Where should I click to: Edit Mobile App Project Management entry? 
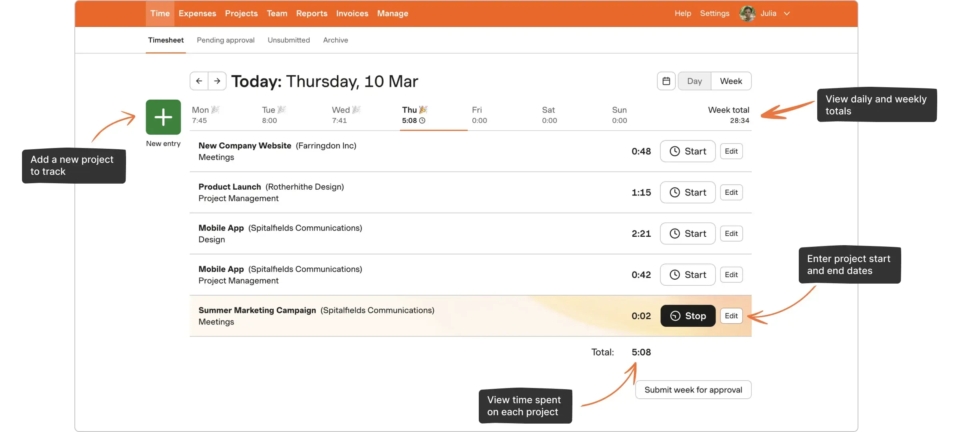pos(731,275)
